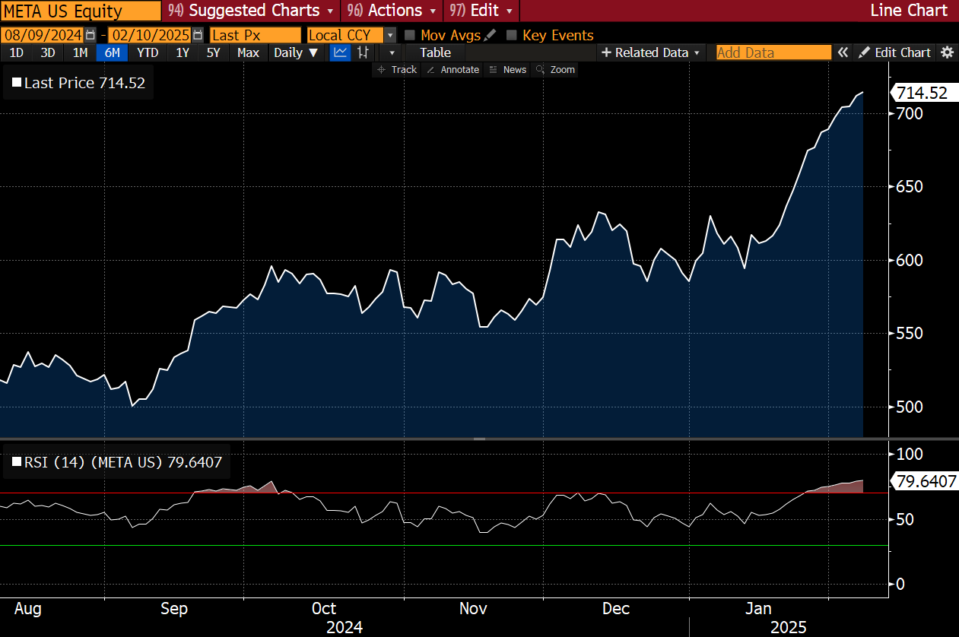Click the double-chevron collapse icon
Viewport: 959px width, 637px height.
point(843,52)
